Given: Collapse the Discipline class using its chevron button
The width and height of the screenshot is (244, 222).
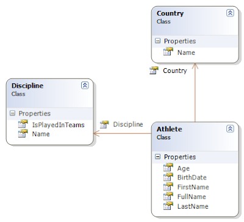Looking at the screenshot, I should pyautogui.click(x=85, y=85).
